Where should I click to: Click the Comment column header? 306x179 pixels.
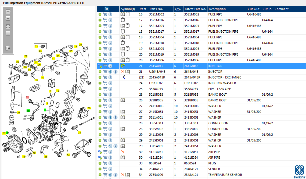pyautogui.click(x=289, y=9)
